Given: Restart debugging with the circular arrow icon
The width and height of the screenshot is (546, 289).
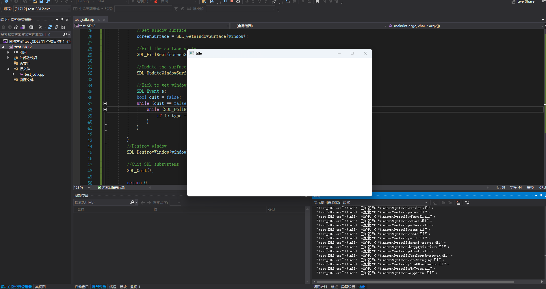Looking at the screenshot, I should pos(238,1).
